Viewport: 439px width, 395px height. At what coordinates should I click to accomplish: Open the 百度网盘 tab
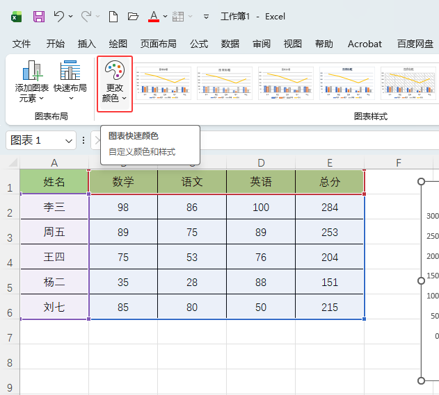[x=415, y=44]
